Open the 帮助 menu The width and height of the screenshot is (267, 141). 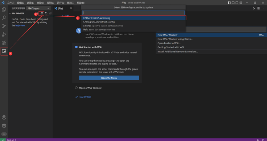[80, 3]
